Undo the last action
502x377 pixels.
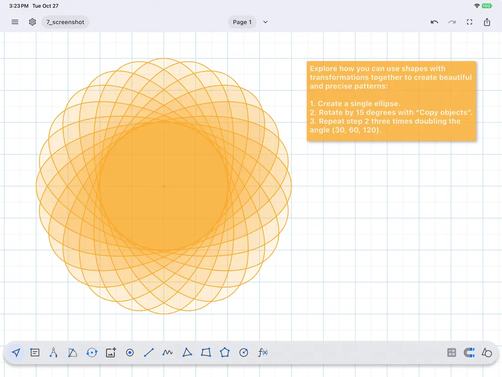434,22
